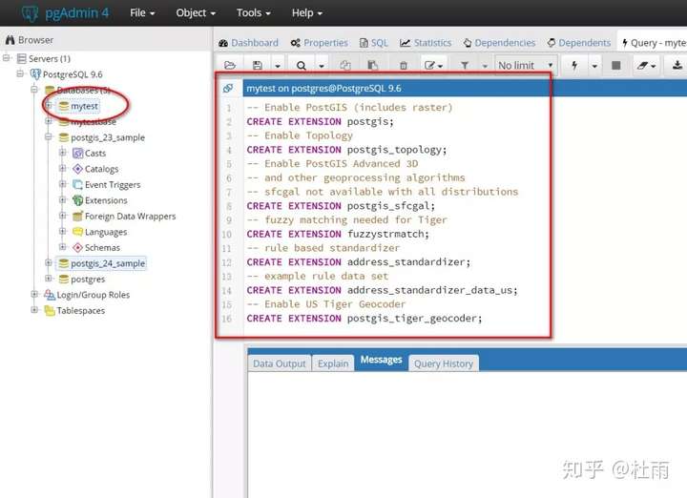Collapse the postgis_23_sample database node
This screenshot has width=687, height=498.
[49, 137]
